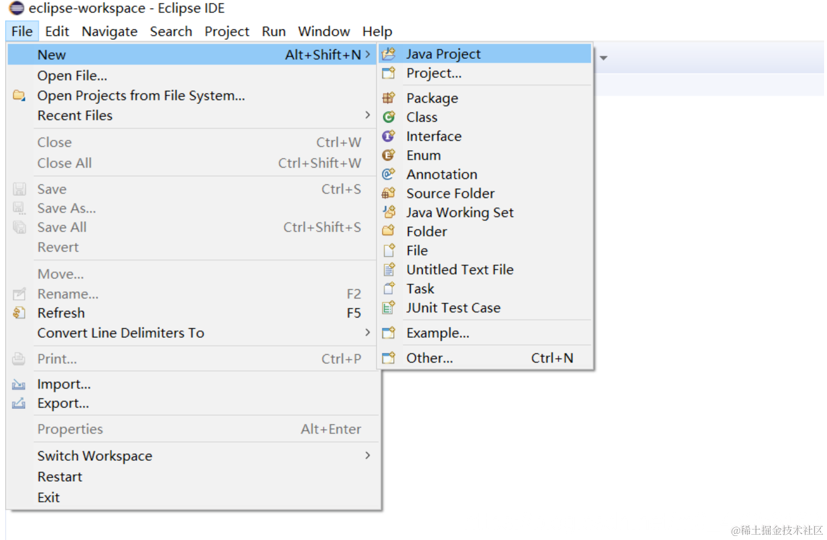Click the Eclipse logo in the title bar
This screenshot has height=540, width=827.
17,8
